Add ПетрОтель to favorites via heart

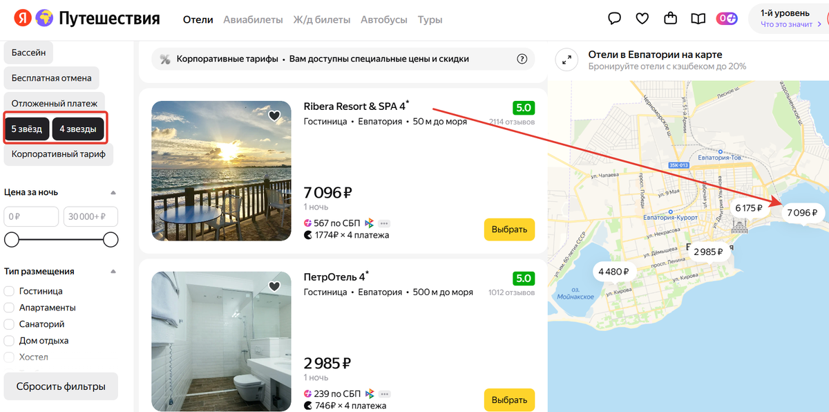pyautogui.click(x=274, y=286)
